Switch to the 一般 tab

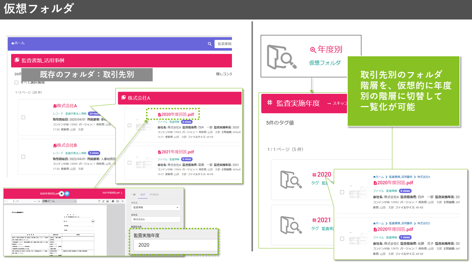point(133,194)
